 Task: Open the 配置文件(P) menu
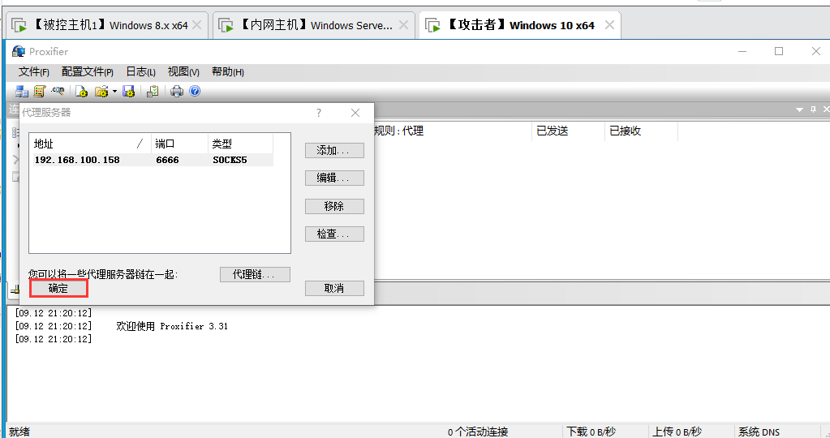88,72
